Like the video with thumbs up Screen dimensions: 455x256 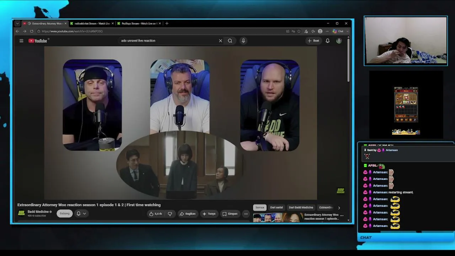(155, 214)
